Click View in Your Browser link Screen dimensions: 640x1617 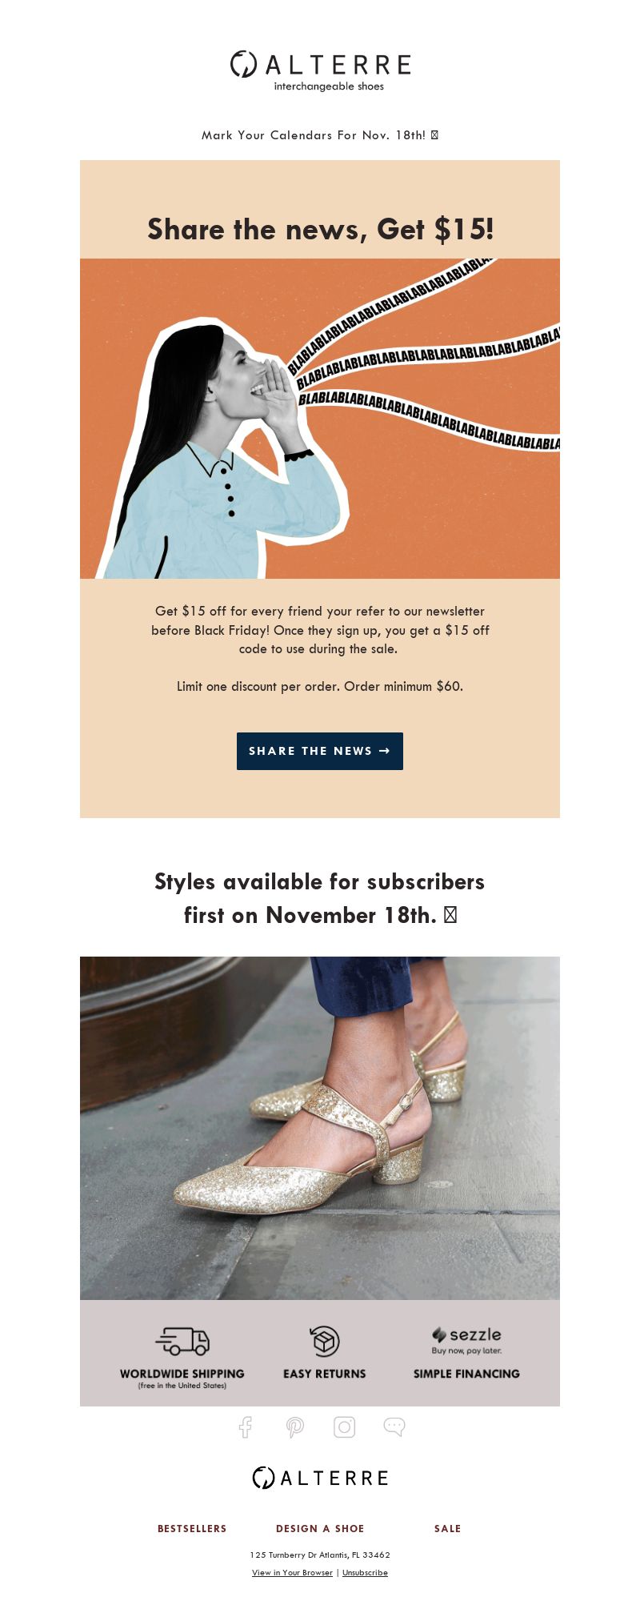292,1572
